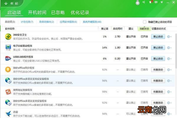Open the 优化记录 tab
This screenshot has height=118, width=177.
(x=80, y=12)
